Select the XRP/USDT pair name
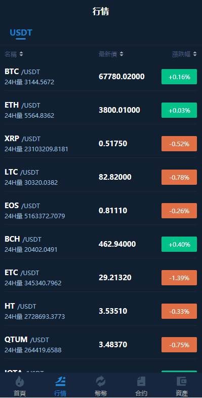 click(x=22, y=139)
